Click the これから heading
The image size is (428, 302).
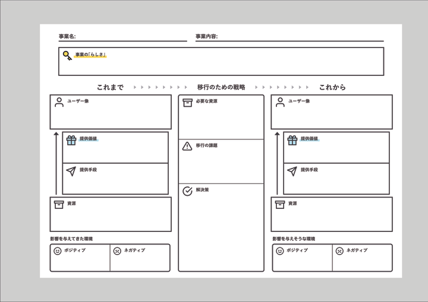(x=332, y=87)
